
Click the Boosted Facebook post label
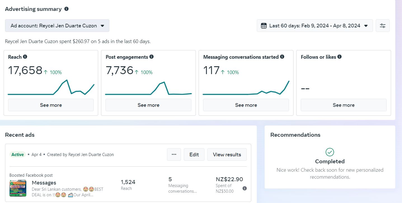pyautogui.click(x=31, y=175)
